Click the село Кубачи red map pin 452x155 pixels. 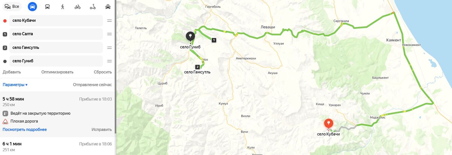pos(328,124)
